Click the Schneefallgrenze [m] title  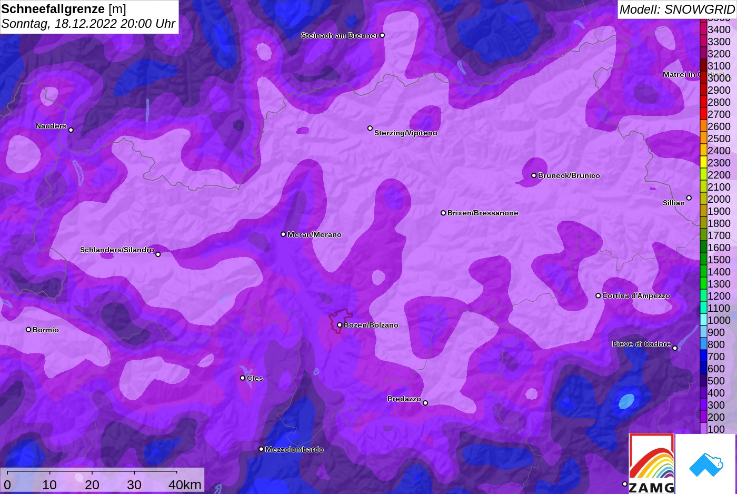64,9
